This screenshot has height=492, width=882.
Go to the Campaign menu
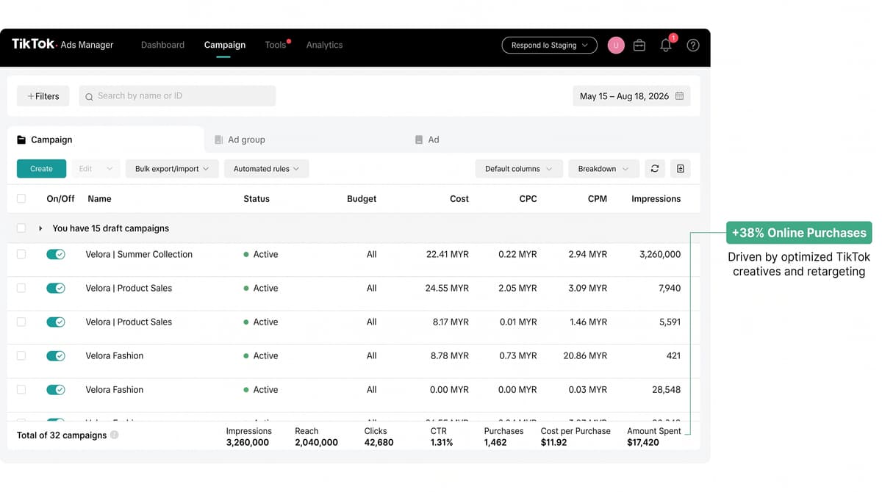click(x=225, y=45)
